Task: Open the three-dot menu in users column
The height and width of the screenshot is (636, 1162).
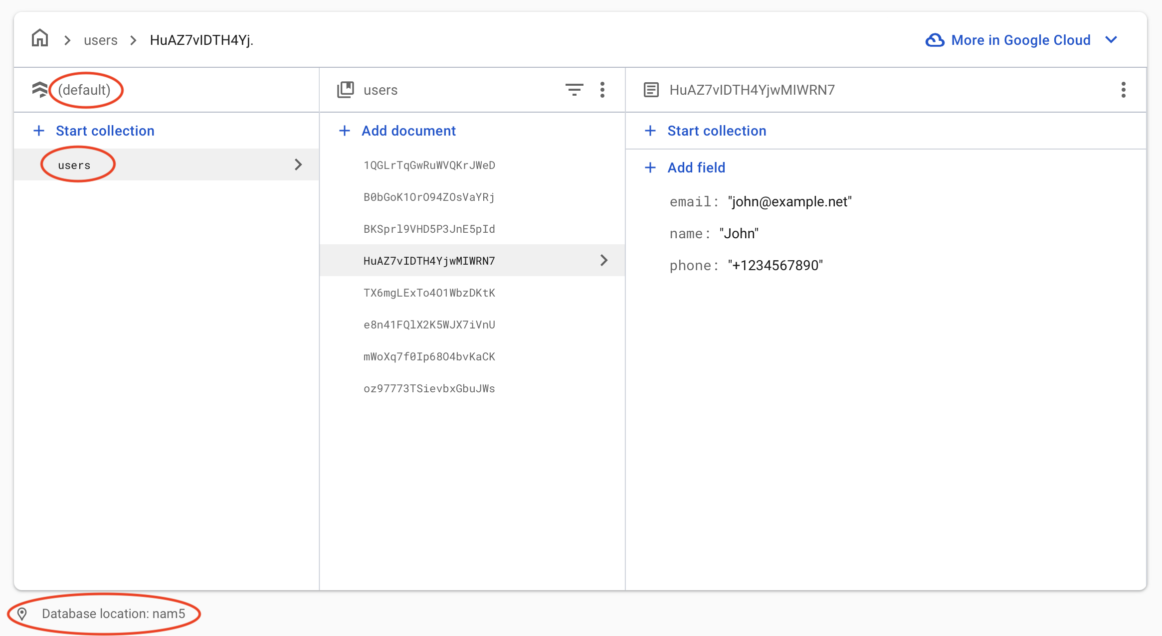Action: pyautogui.click(x=602, y=90)
